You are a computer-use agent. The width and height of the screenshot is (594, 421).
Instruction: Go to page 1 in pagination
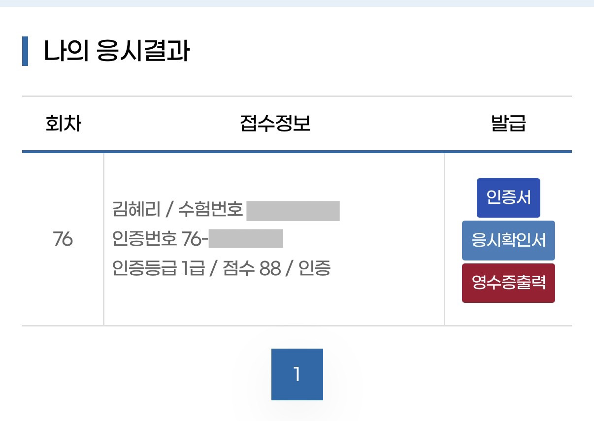pos(297,374)
